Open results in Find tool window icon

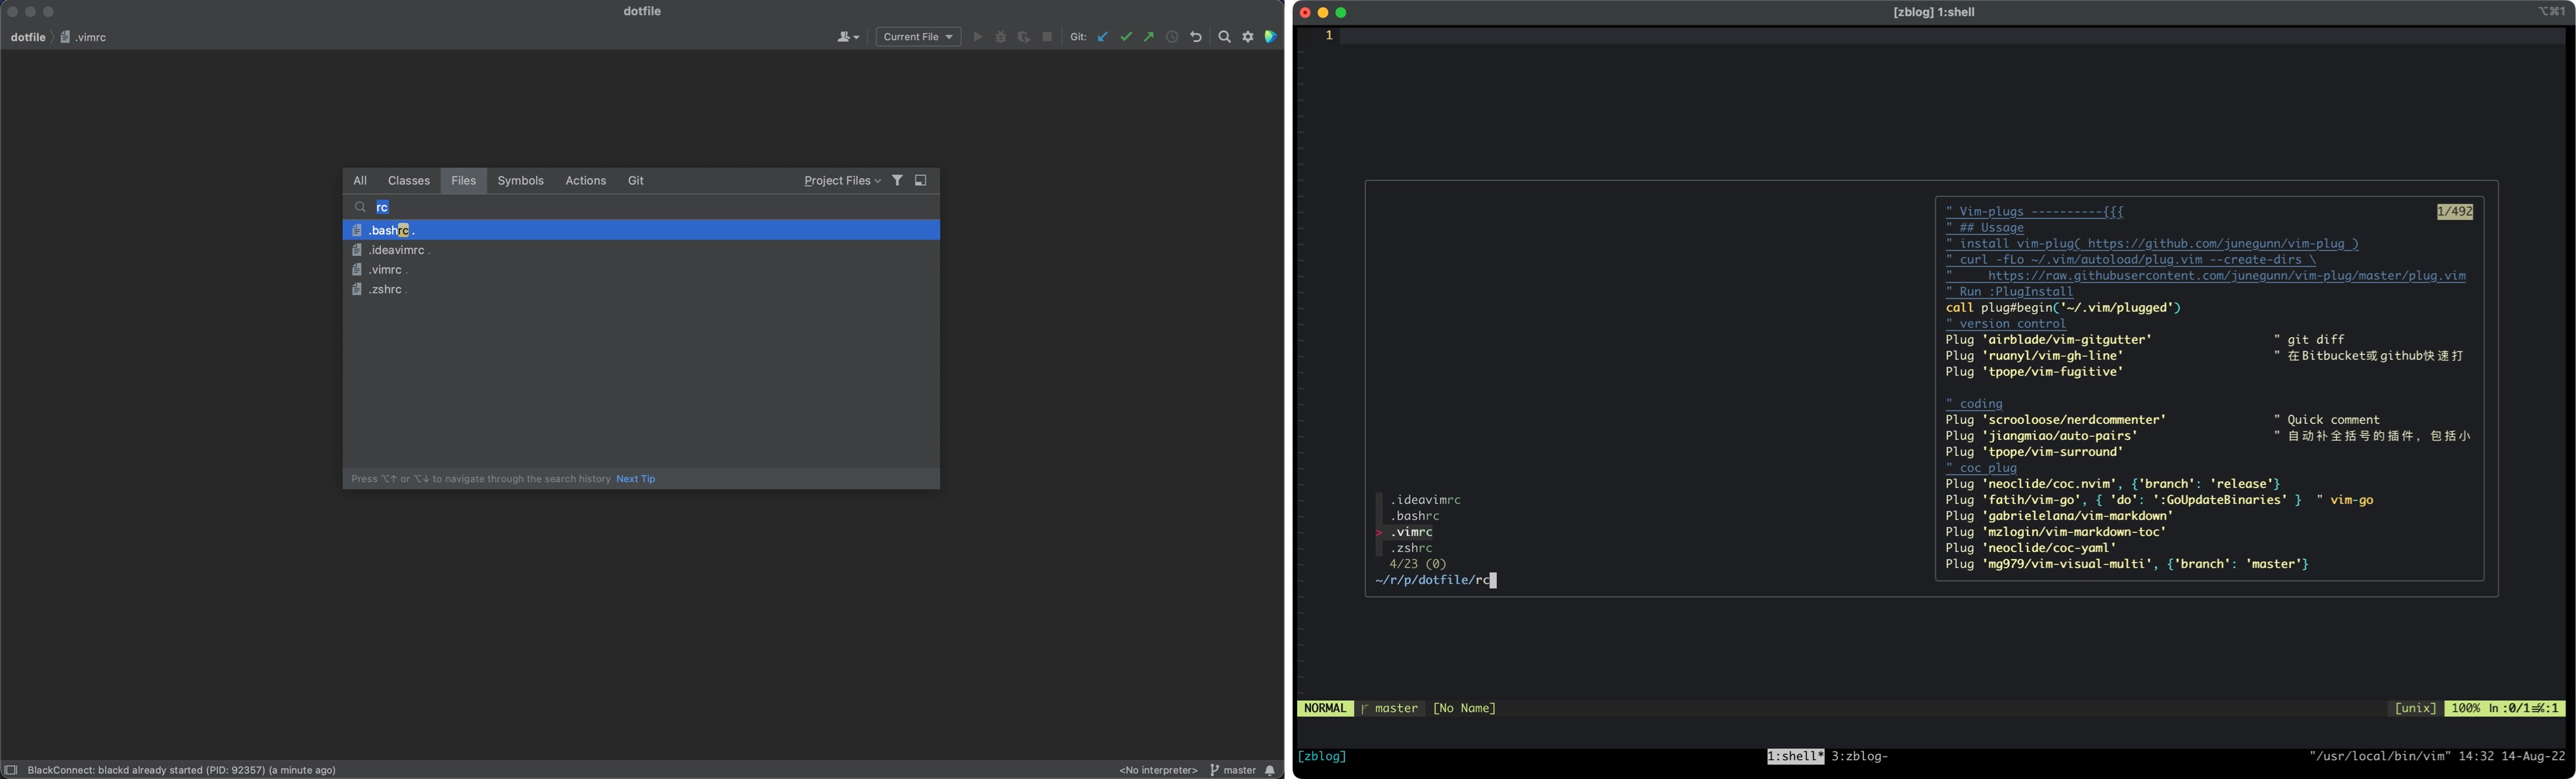921,180
